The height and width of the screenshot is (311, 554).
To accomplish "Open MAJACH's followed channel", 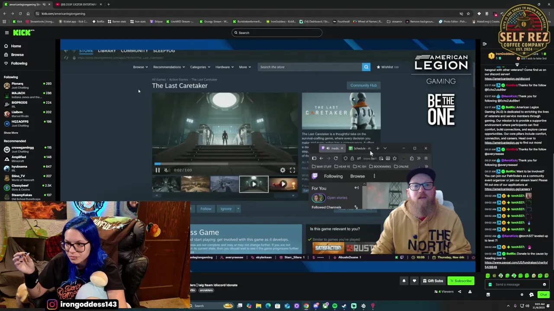I will 28,95.
